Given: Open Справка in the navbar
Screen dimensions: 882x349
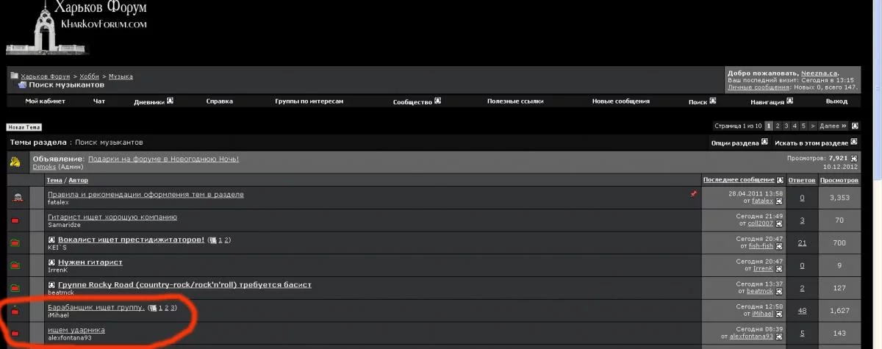Looking at the screenshot, I should pyautogui.click(x=220, y=101).
